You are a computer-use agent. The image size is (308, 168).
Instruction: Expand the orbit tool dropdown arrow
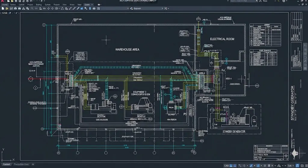59,8
